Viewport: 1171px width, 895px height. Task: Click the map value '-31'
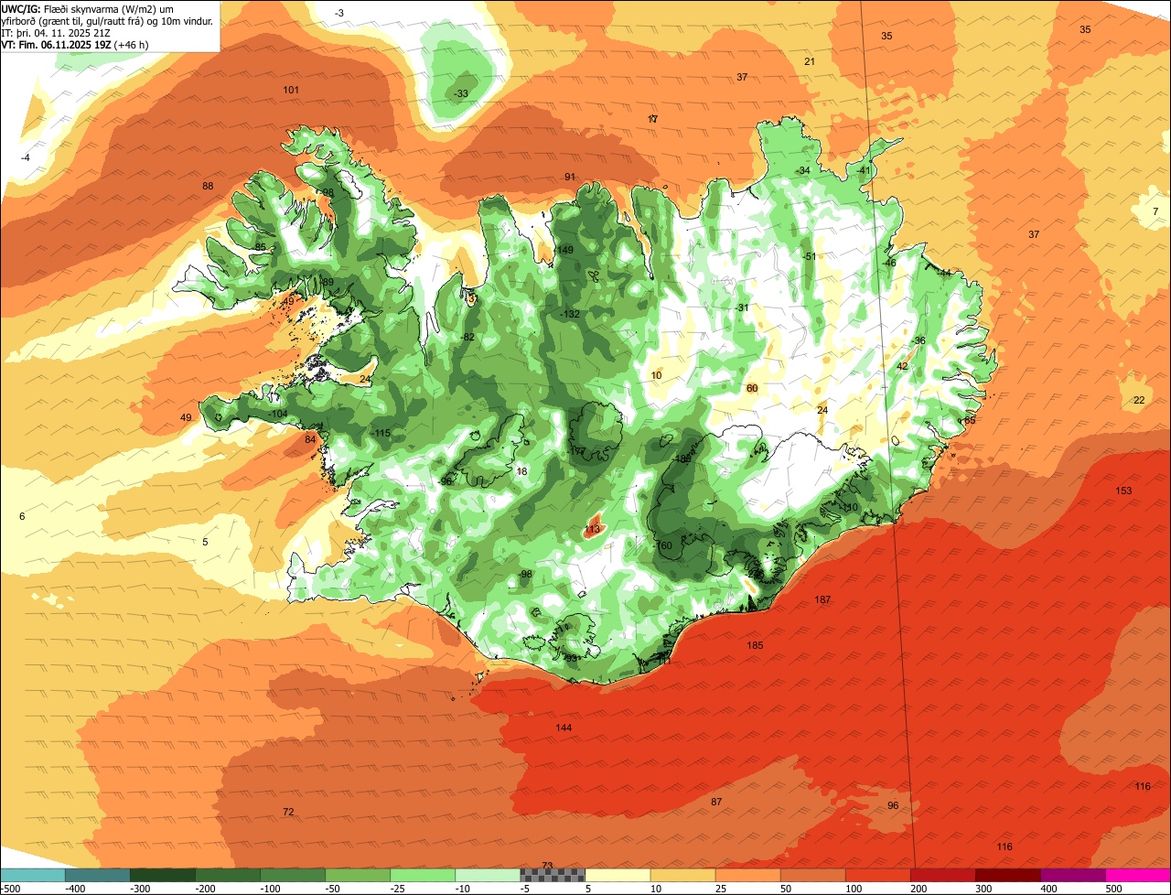pyautogui.click(x=742, y=307)
